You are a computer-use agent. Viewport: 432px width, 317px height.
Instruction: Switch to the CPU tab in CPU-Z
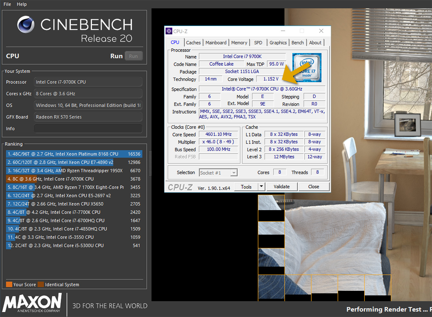click(x=175, y=42)
